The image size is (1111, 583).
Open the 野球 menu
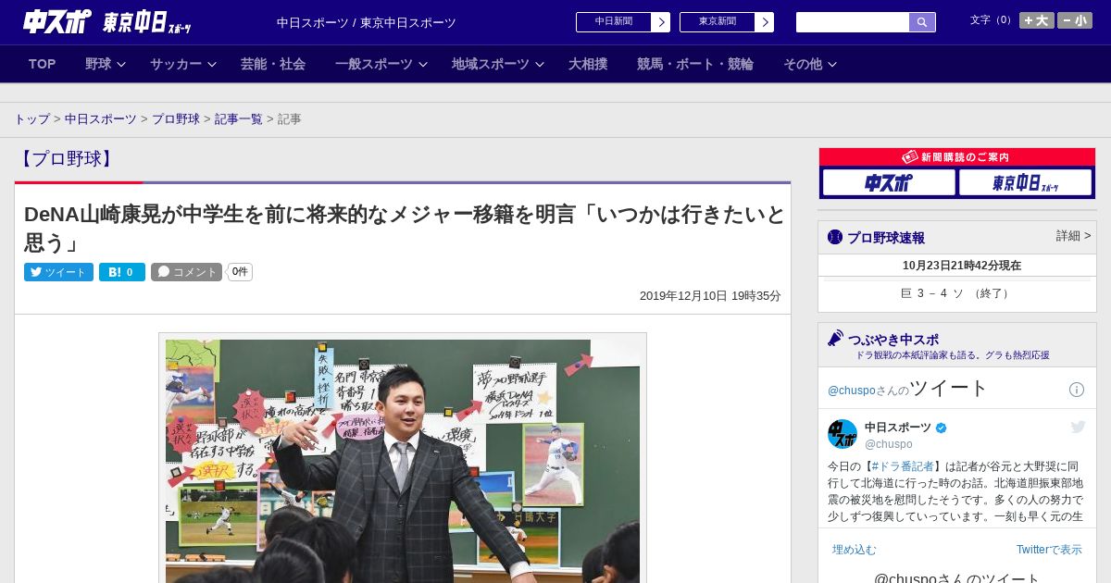(98, 64)
